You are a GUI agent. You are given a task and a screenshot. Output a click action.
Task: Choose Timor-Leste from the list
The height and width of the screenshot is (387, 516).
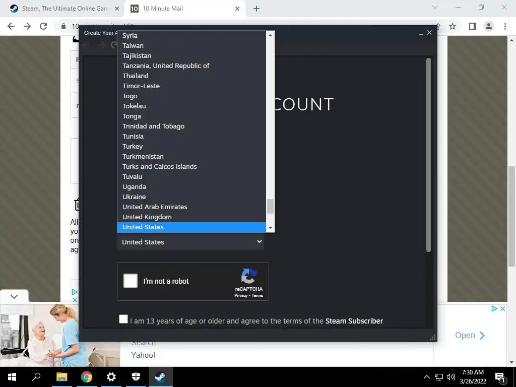pyautogui.click(x=191, y=86)
